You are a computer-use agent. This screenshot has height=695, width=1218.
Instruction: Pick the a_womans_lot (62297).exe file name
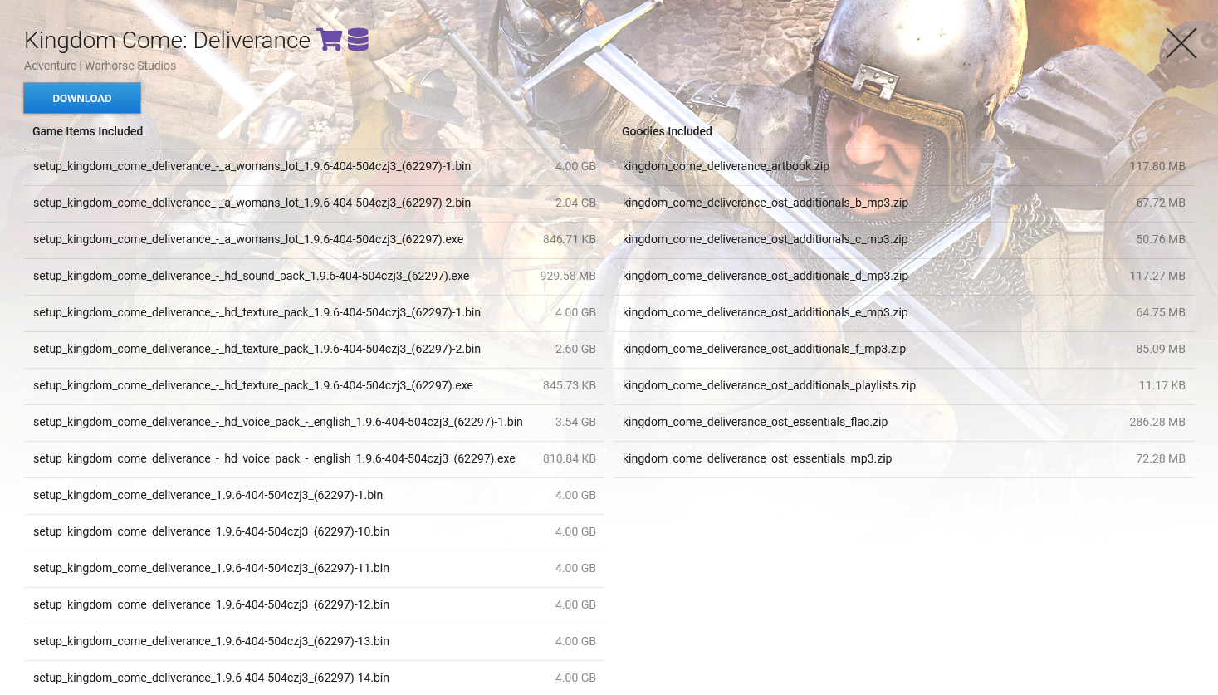(248, 239)
